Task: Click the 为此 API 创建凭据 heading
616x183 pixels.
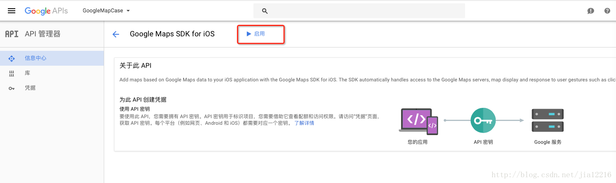Action: 143,100
